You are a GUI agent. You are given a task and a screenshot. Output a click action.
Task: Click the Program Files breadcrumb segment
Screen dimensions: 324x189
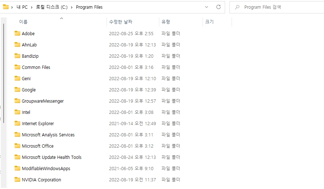89,7
